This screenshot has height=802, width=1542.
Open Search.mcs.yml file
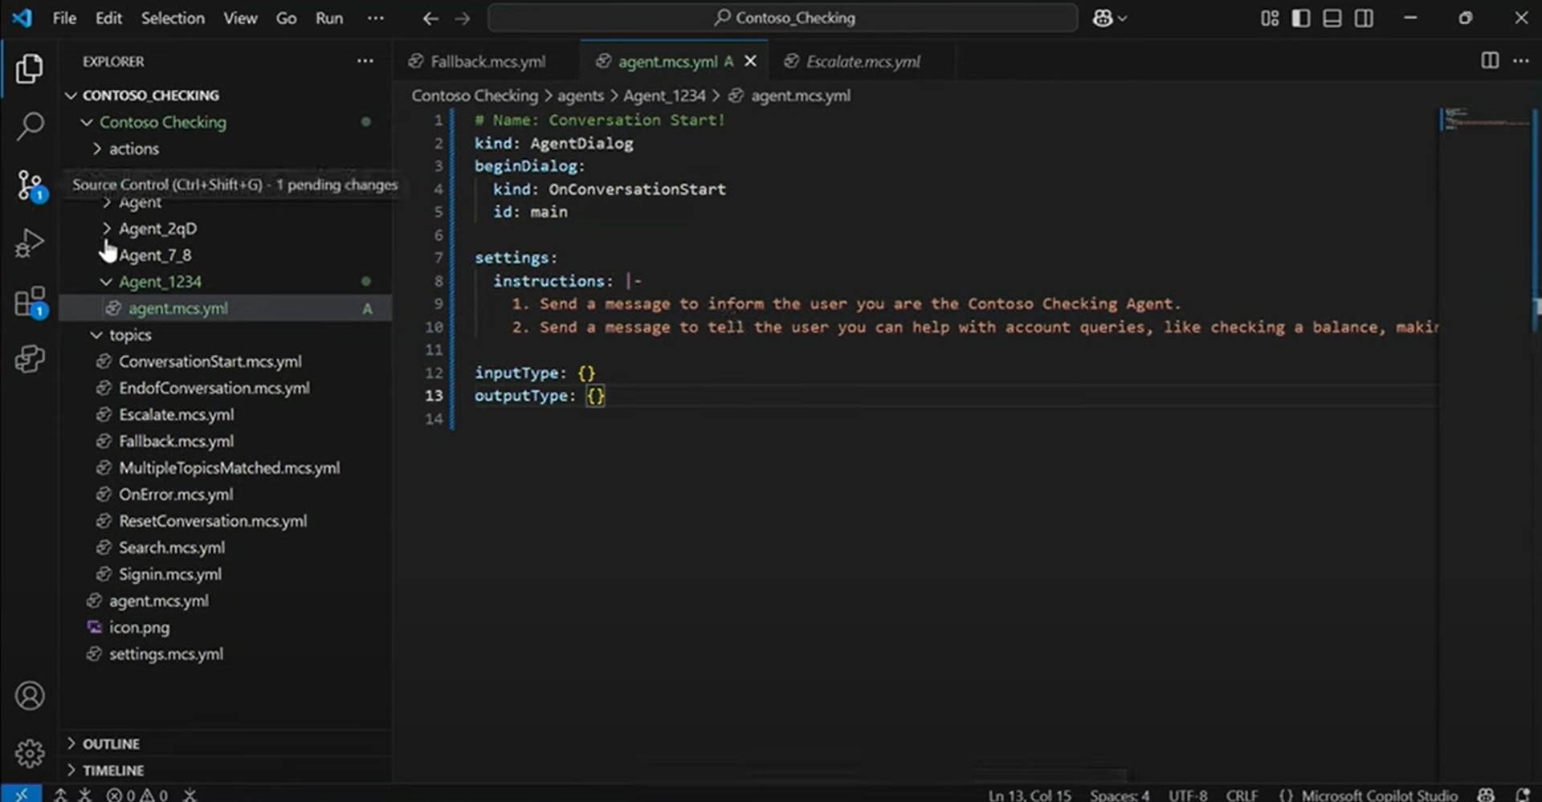172,547
